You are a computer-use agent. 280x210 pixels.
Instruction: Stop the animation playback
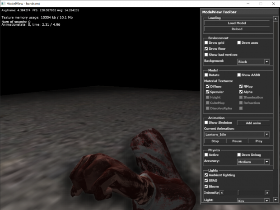point(215,141)
